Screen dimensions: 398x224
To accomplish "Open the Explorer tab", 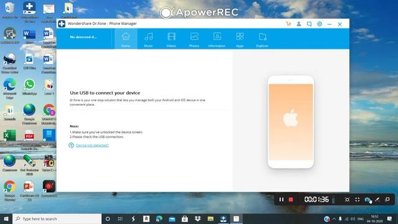I will [262, 39].
